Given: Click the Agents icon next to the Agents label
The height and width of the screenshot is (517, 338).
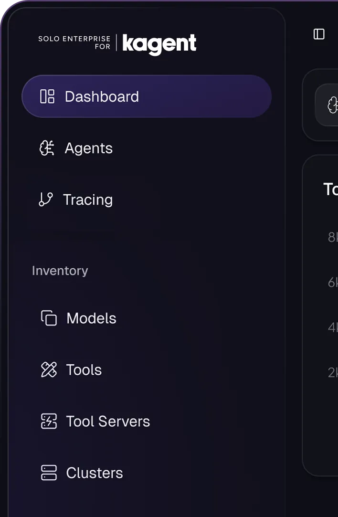Looking at the screenshot, I should point(46,148).
